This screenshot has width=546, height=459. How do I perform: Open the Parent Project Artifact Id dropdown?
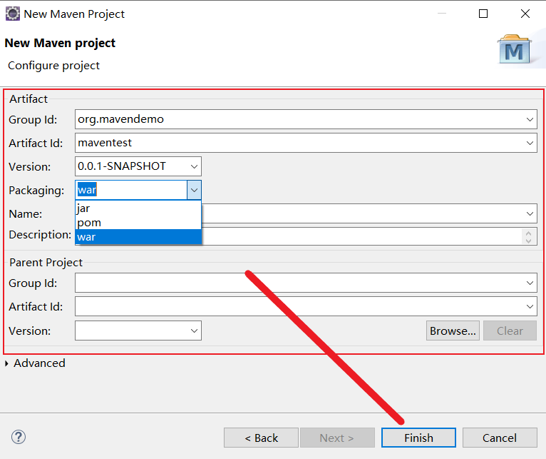click(x=530, y=306)
